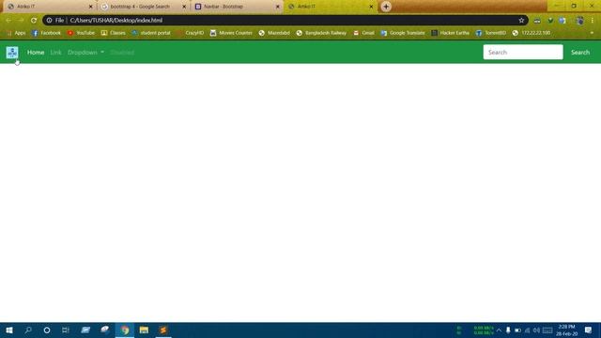Screen dimensions: 601x338
Task: Open the YouTube bookmark
Action: [81, 33]
